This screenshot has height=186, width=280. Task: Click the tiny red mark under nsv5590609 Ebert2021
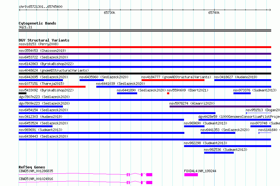[x=168, y=93]
